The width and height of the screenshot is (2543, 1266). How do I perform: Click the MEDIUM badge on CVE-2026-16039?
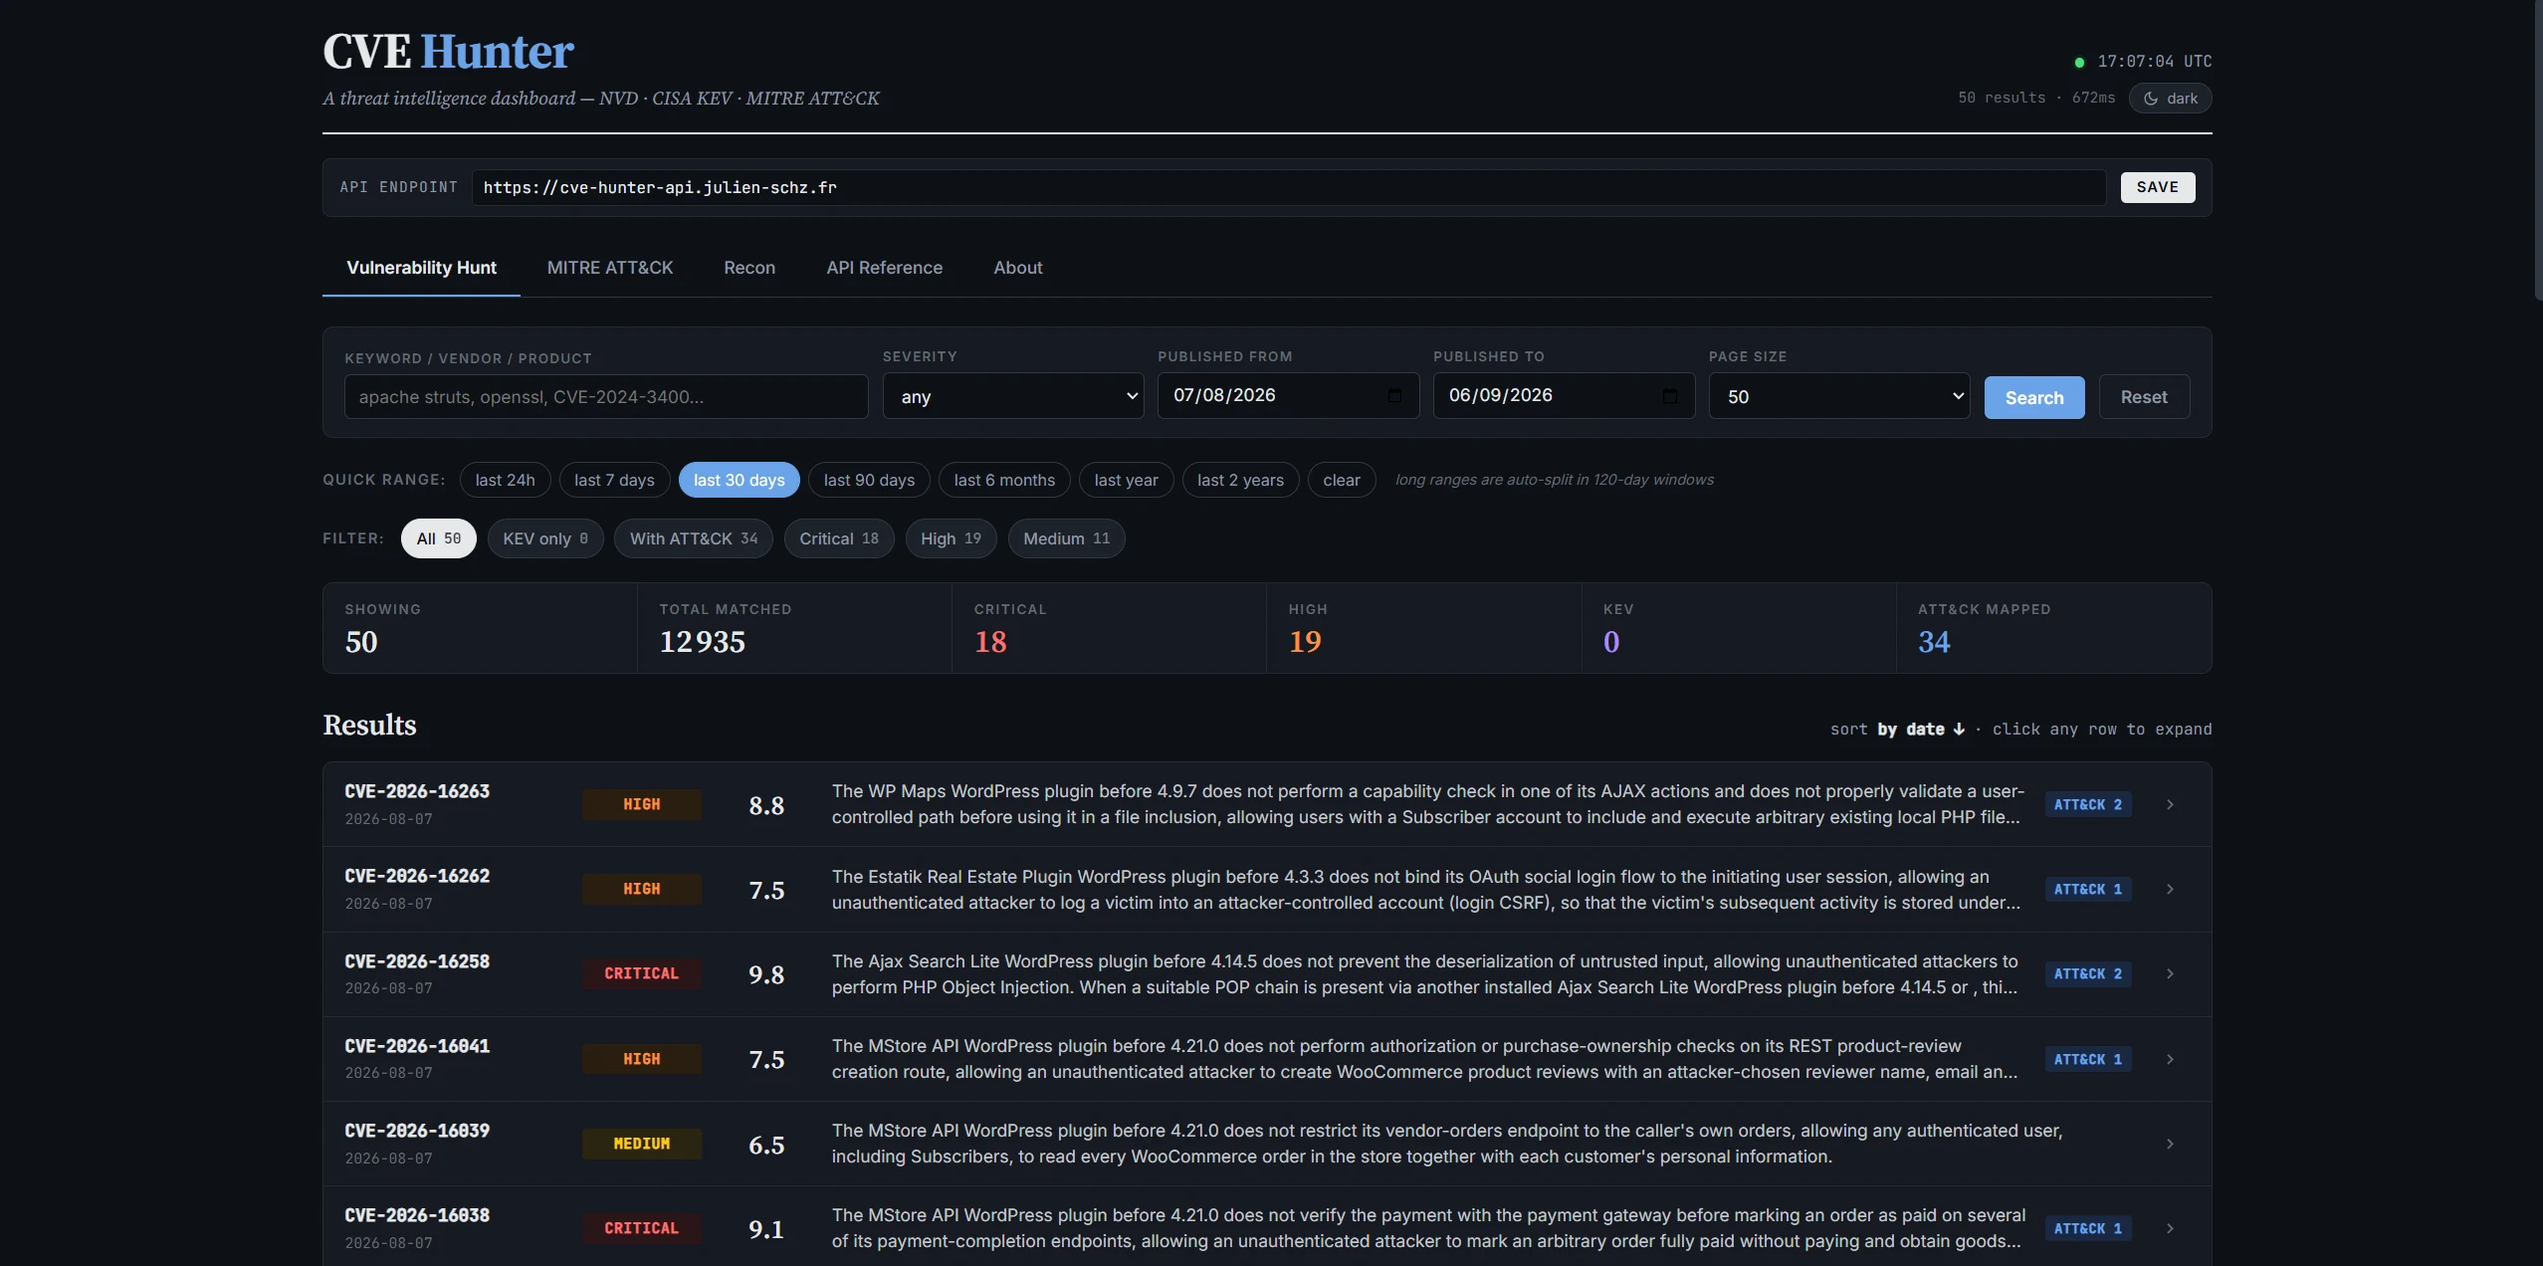pos(642,1144)
